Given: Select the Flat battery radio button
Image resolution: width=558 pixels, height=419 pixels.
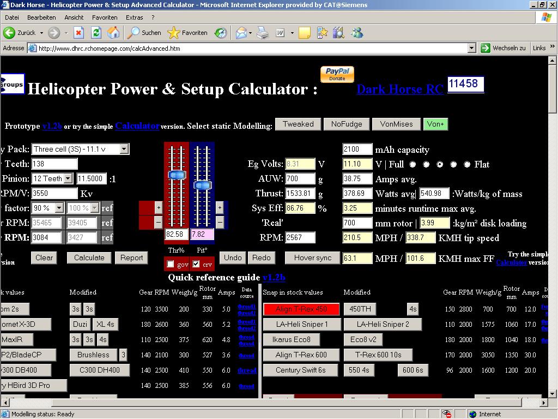Looking at the screenshot, I should [467, 164].
